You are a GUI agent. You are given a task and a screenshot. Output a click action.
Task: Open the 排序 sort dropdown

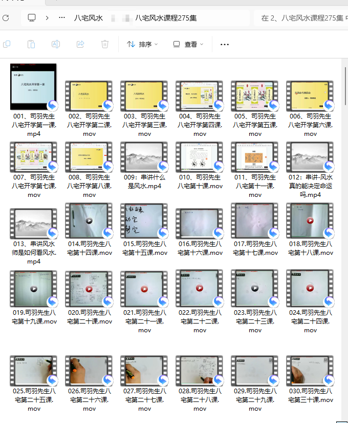pos(142,44)
